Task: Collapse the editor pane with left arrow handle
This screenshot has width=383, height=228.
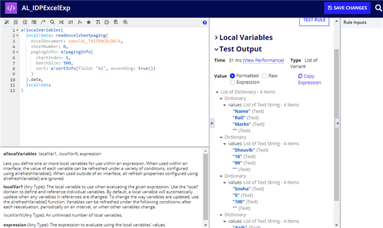Action: (212, 123)
